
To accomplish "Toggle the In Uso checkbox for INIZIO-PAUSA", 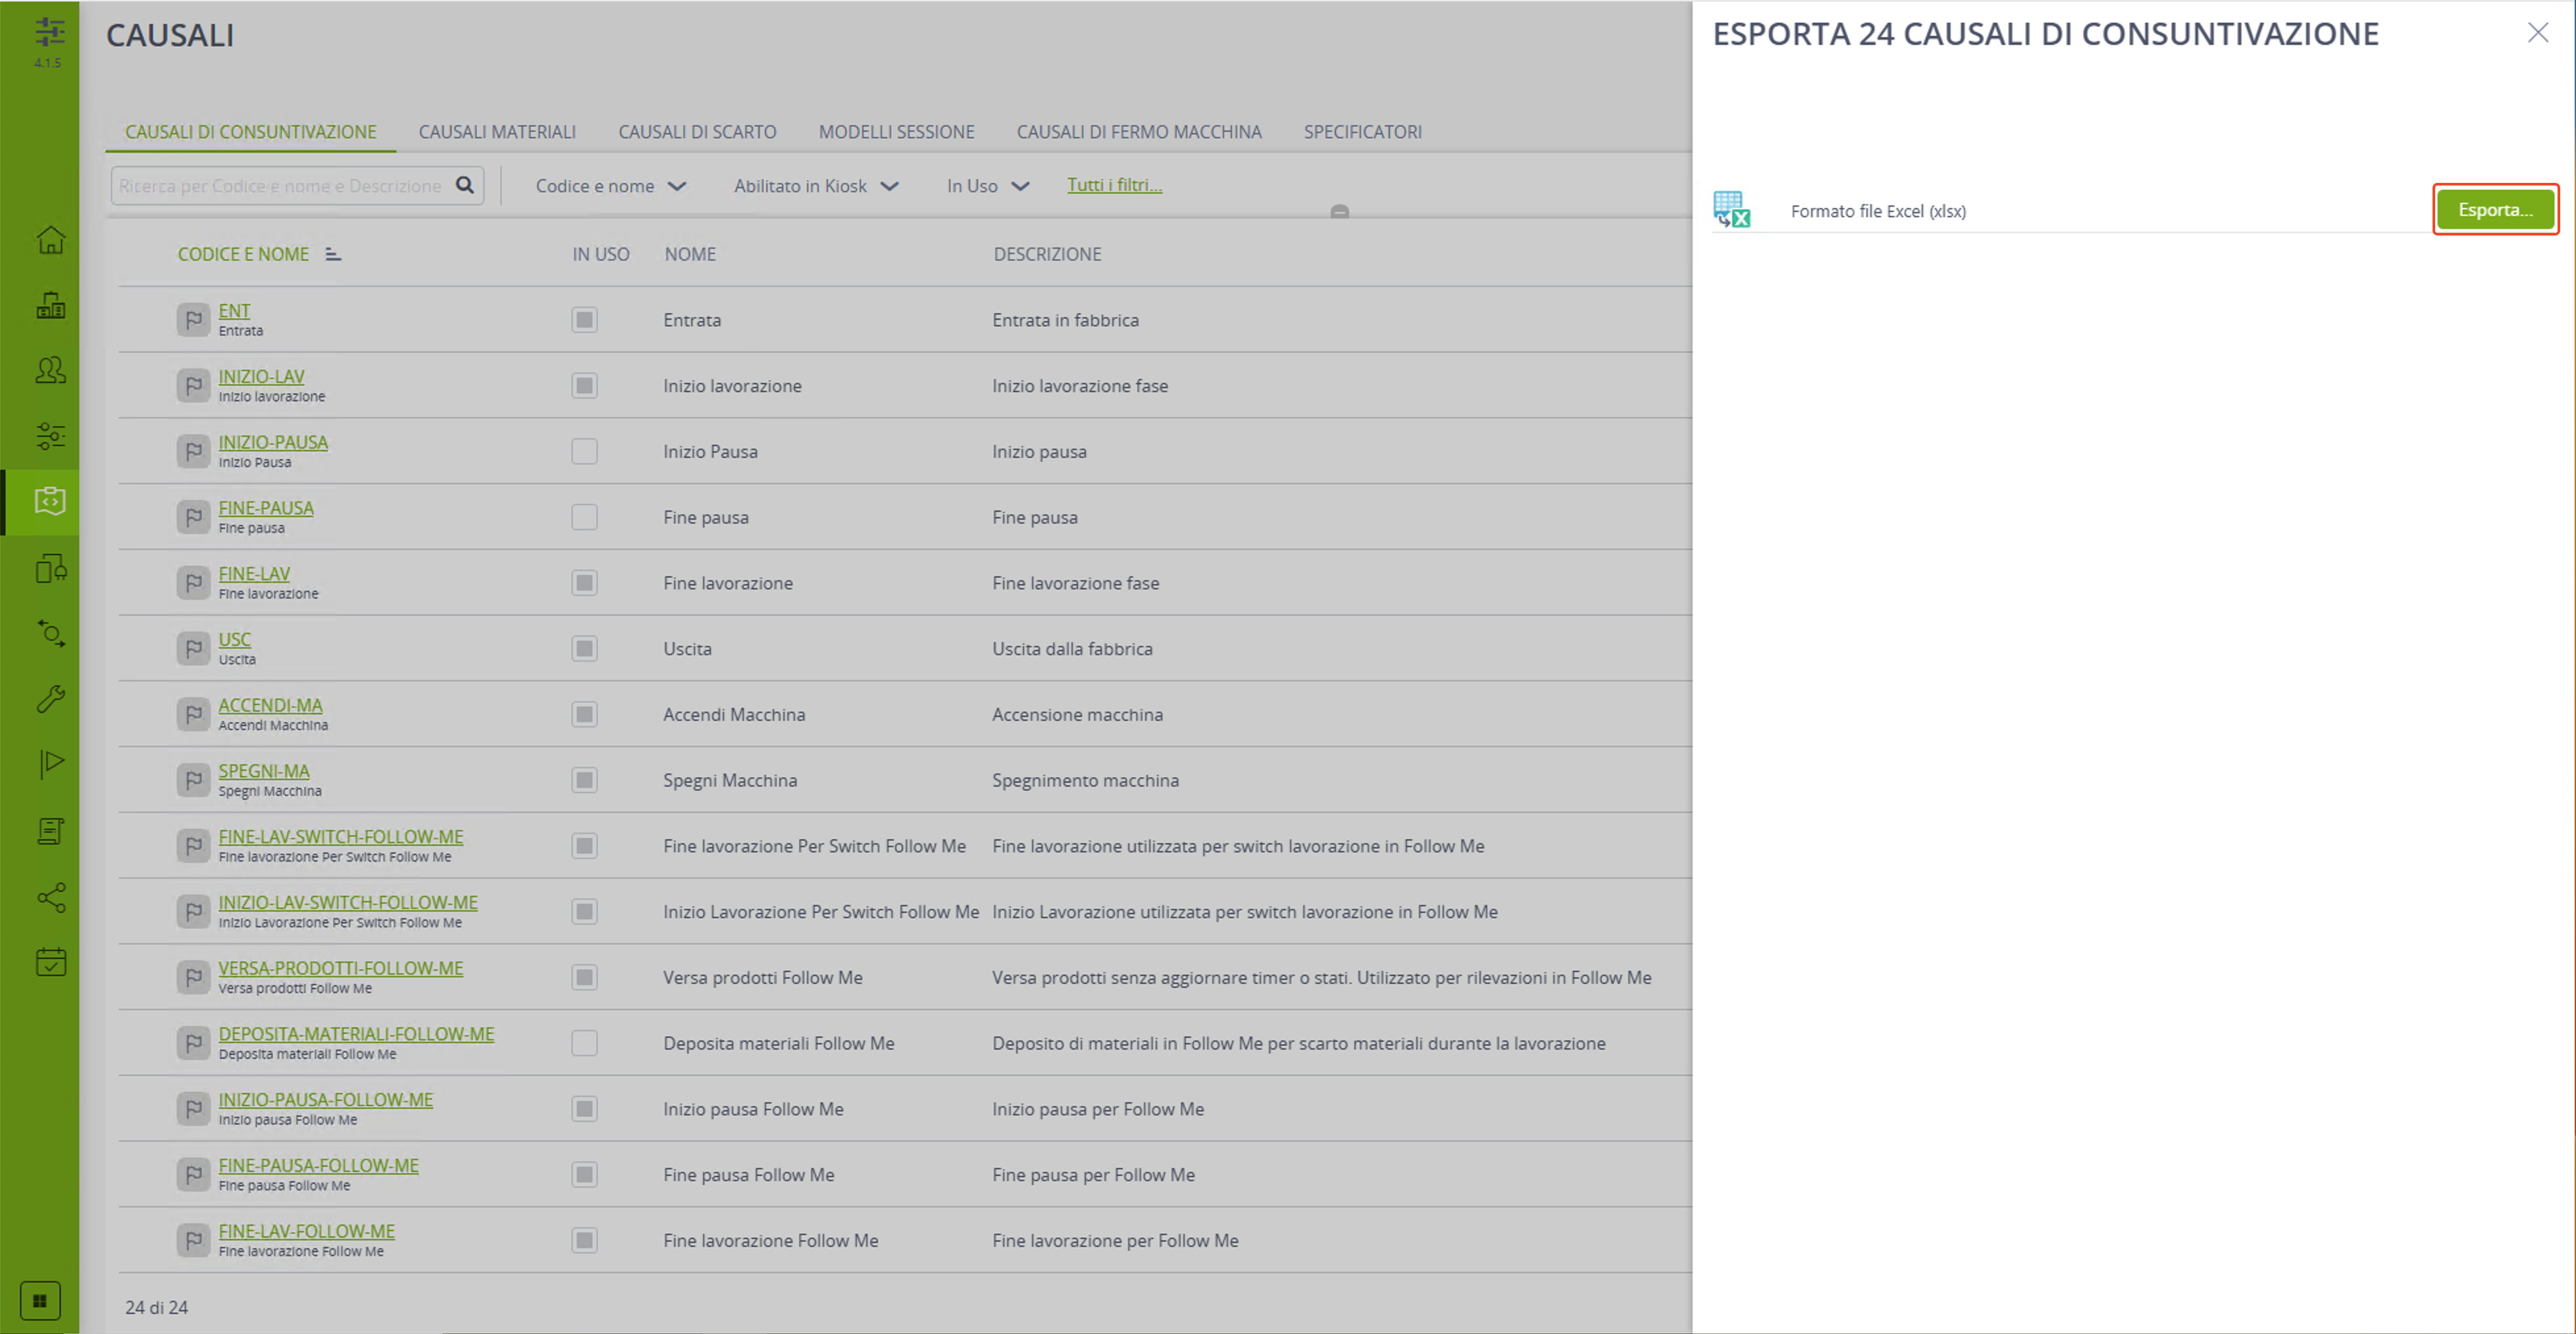I will 585,451.
